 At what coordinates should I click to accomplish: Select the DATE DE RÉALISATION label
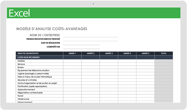[50, 43]
